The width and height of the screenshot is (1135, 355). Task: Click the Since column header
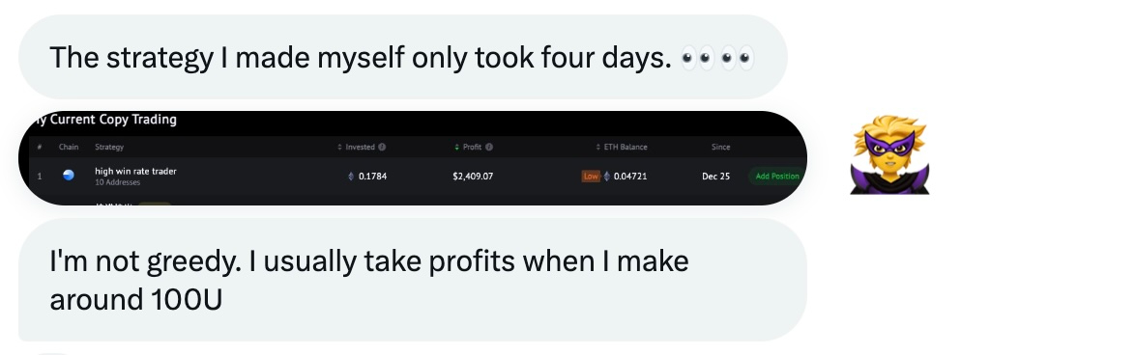pos(721,148)
